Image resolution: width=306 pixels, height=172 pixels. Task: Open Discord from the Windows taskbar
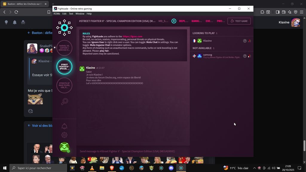171,168
